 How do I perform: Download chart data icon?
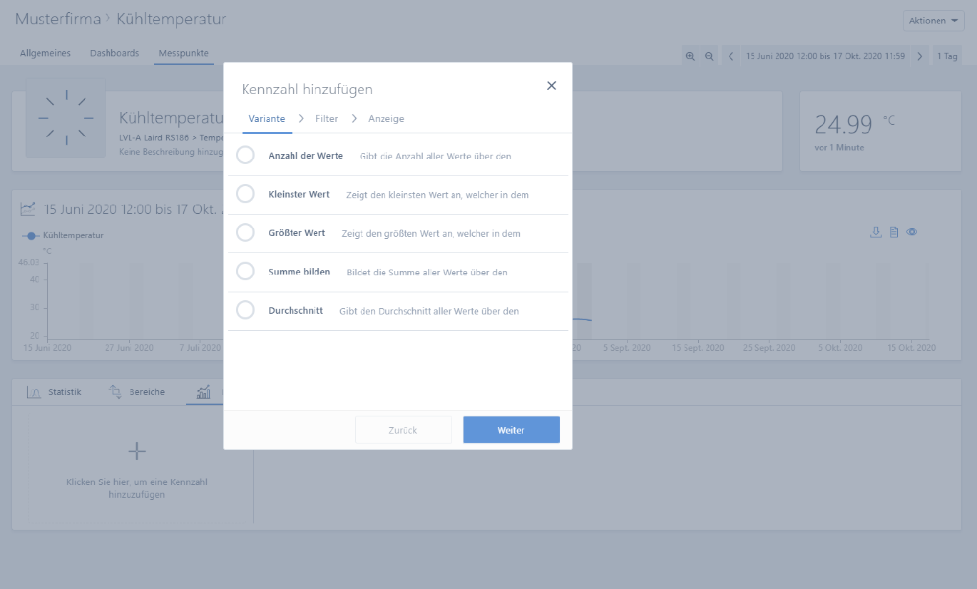pos(876,232)
